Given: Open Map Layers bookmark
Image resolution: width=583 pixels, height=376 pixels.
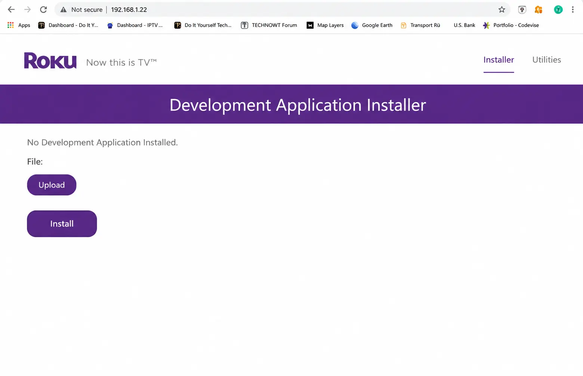Looking at the screenshot, I should click(x=325, y=25).
